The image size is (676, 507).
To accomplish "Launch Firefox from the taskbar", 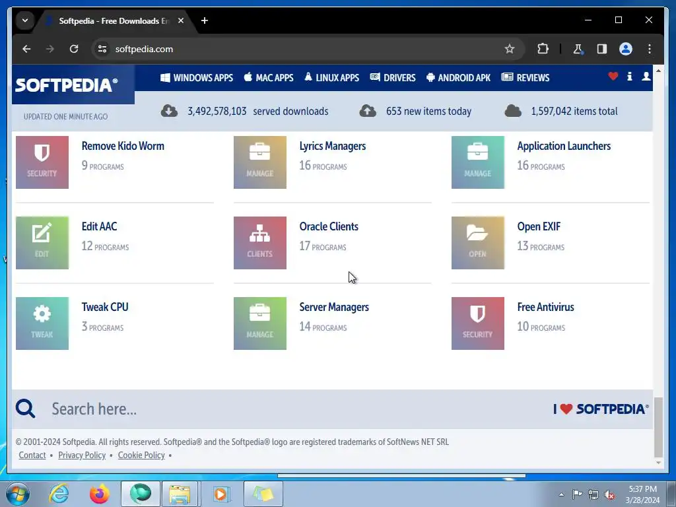I will [x=100, y=494].
